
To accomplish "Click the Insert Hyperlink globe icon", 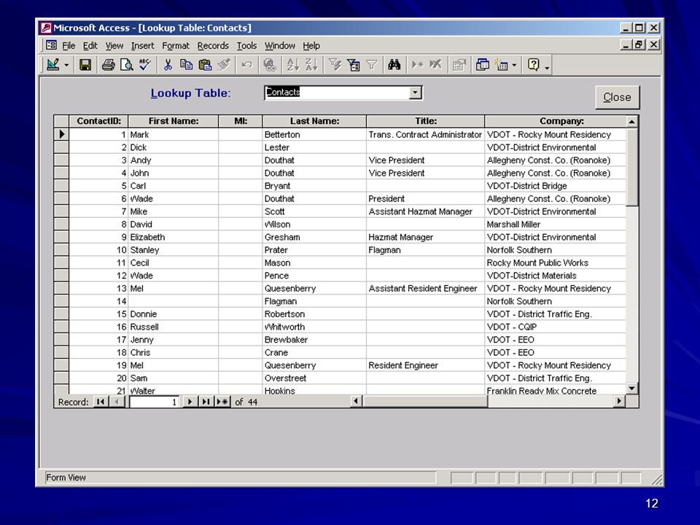I will click(270, 65).
